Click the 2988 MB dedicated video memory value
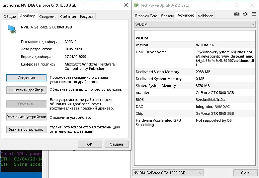The height and width of the screenshot is (178, 259). tap(203, 72)
